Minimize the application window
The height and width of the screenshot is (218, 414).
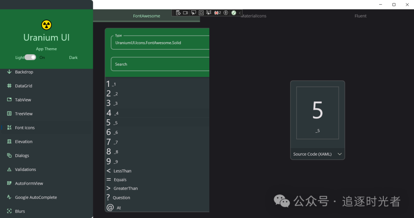coord(381,5)
